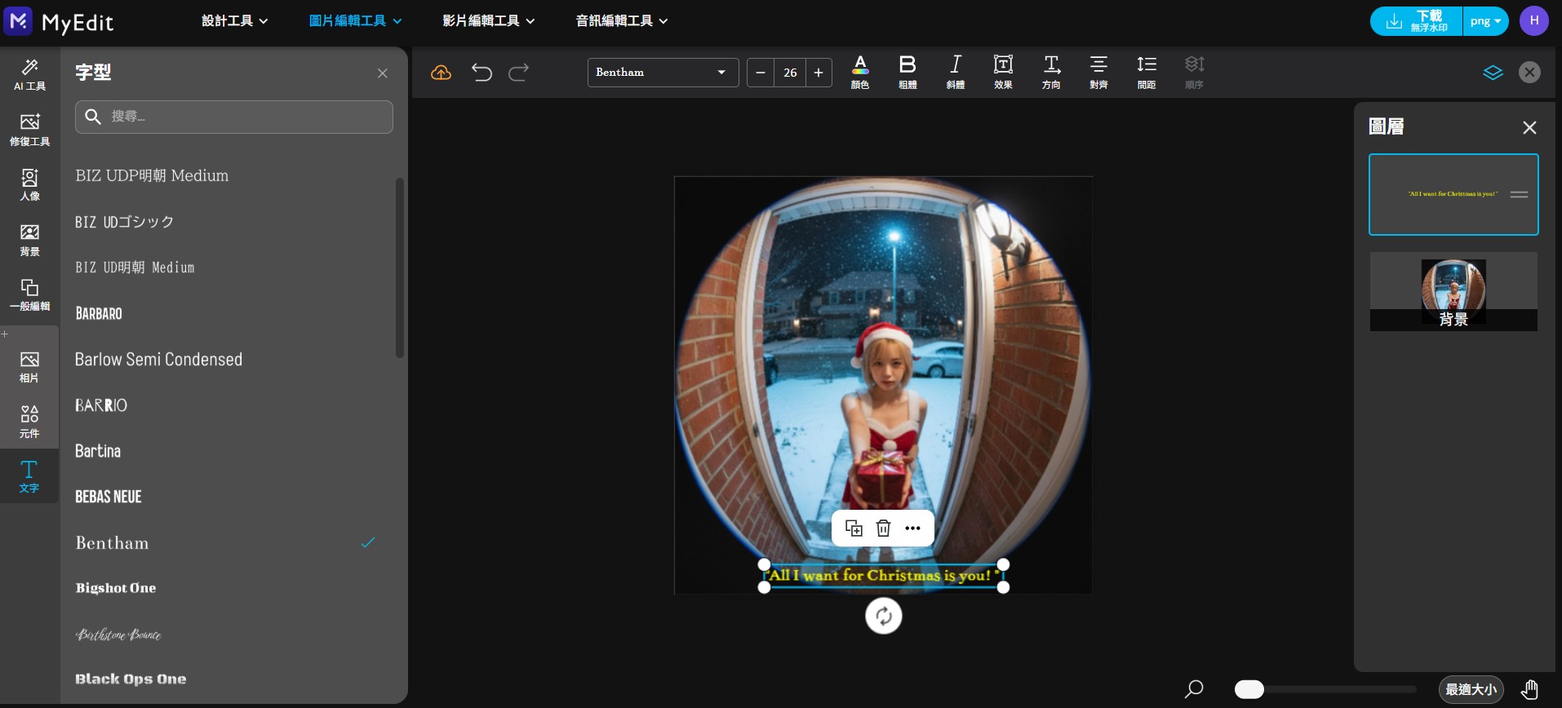Click the rotate handle below the text
This screenshot has height=708, width=1562.
tap(883, 616)
